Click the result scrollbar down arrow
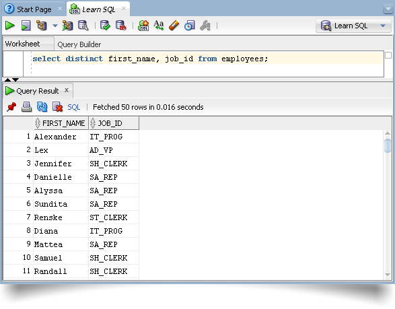 click(388, 275)
